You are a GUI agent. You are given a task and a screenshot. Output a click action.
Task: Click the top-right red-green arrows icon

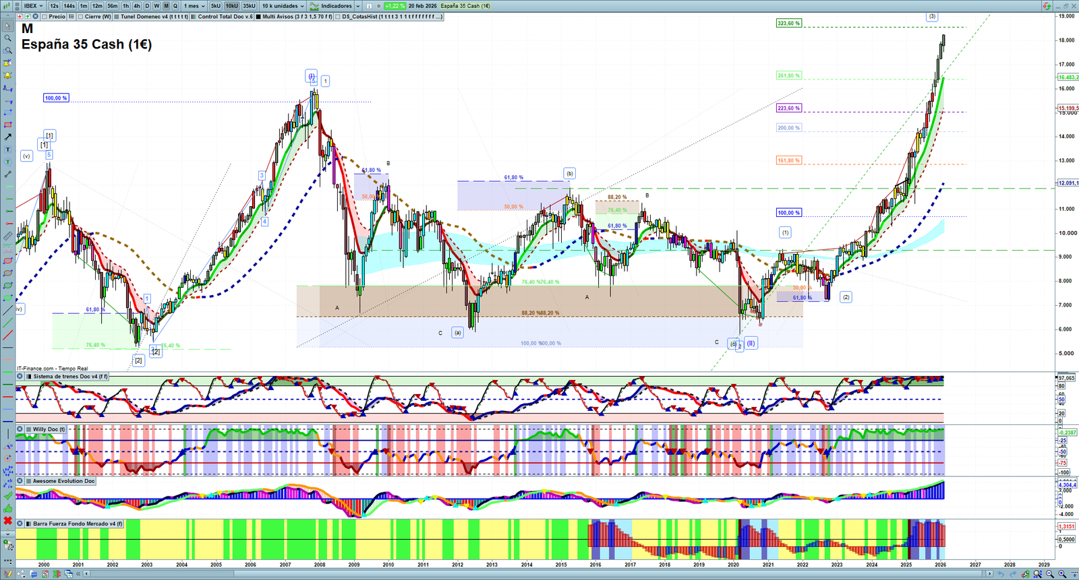click(1046, 6)
